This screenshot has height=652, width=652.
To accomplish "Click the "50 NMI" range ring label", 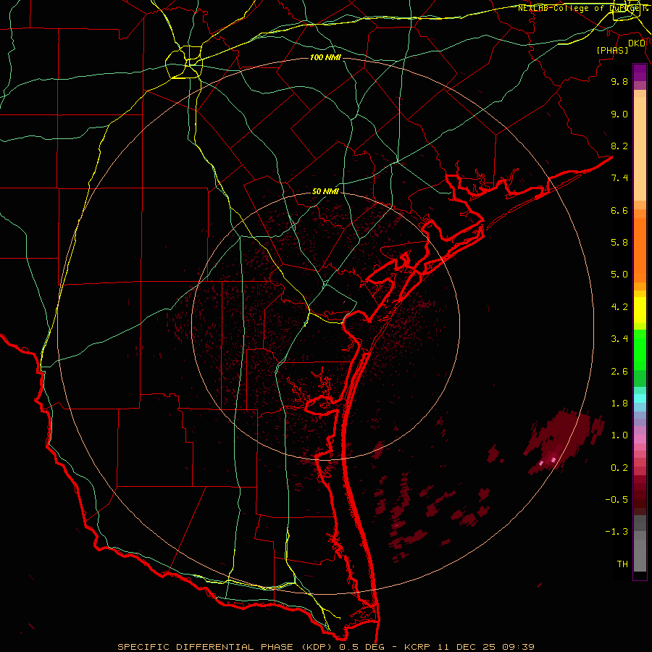I will tap(325, 191).
